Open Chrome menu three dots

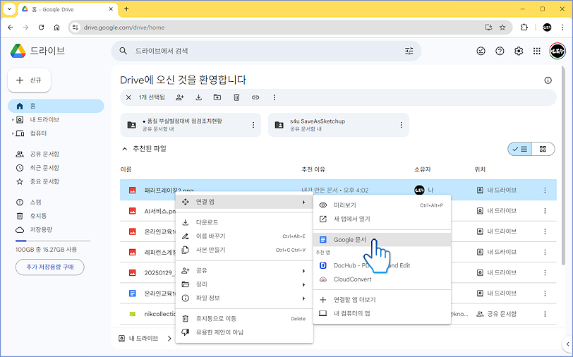pos(562,28)
